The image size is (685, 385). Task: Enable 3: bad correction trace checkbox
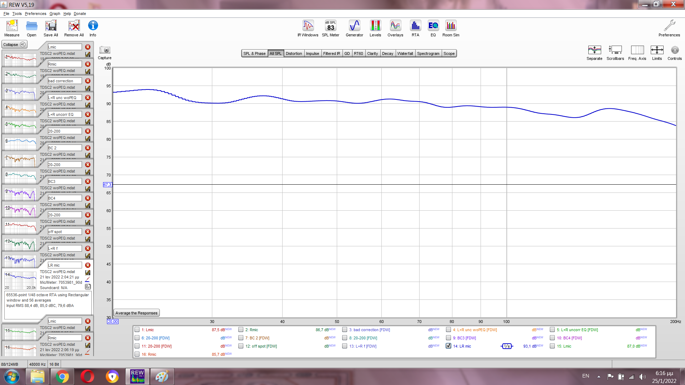tap(345, 330)
